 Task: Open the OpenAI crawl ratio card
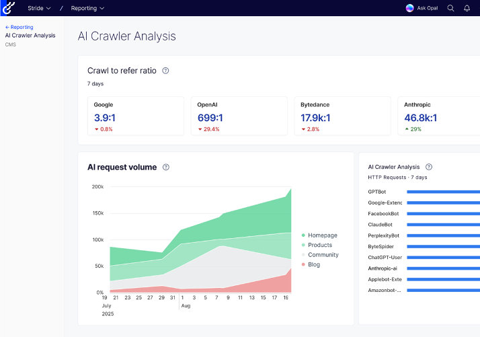tap(239, 116)
